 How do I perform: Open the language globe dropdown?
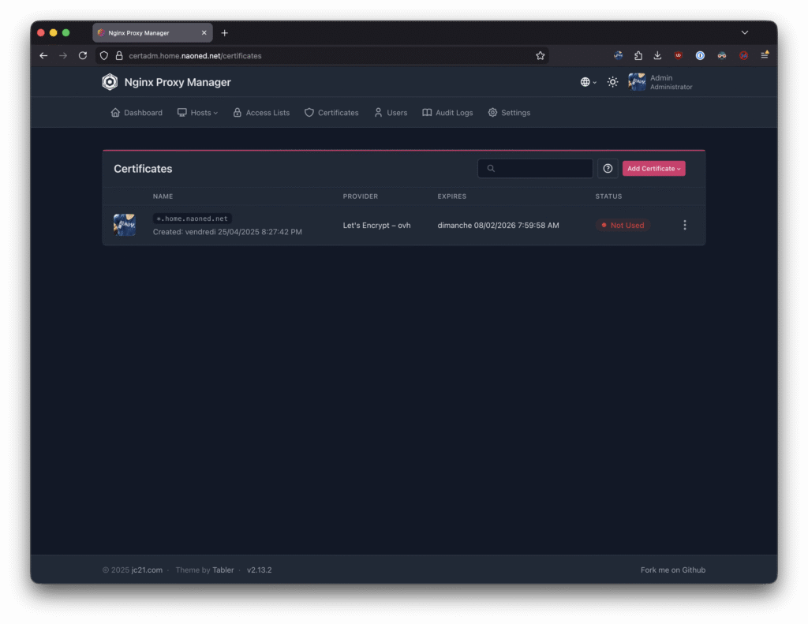coord(588,82)
